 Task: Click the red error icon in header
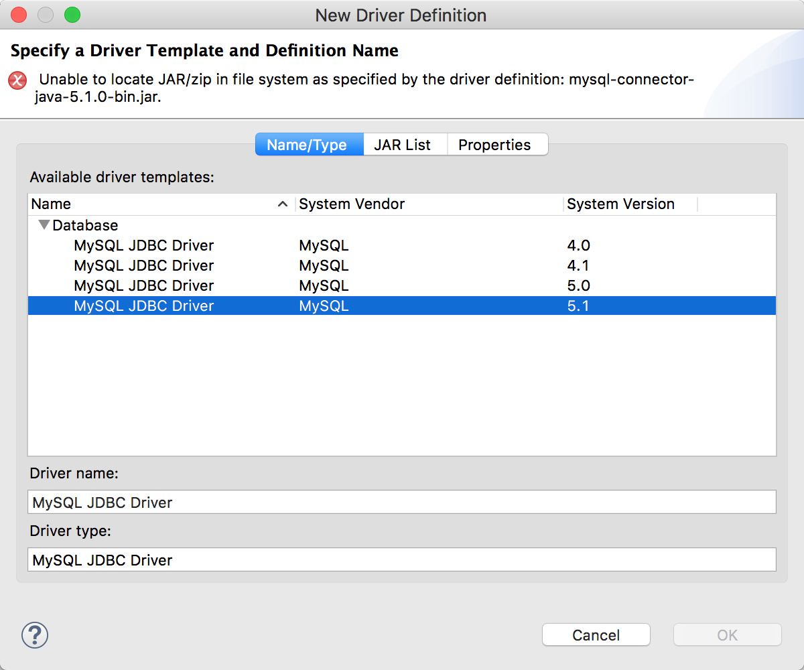click(17, 80)
